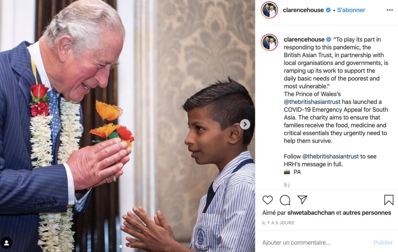Open the three-dot more options menu
The width and height of the screenshot is (398, 252).
tap(389, 10)
